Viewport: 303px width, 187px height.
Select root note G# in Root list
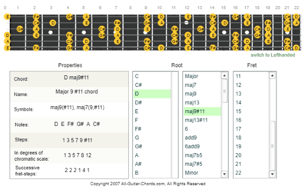tap(152, 147)
